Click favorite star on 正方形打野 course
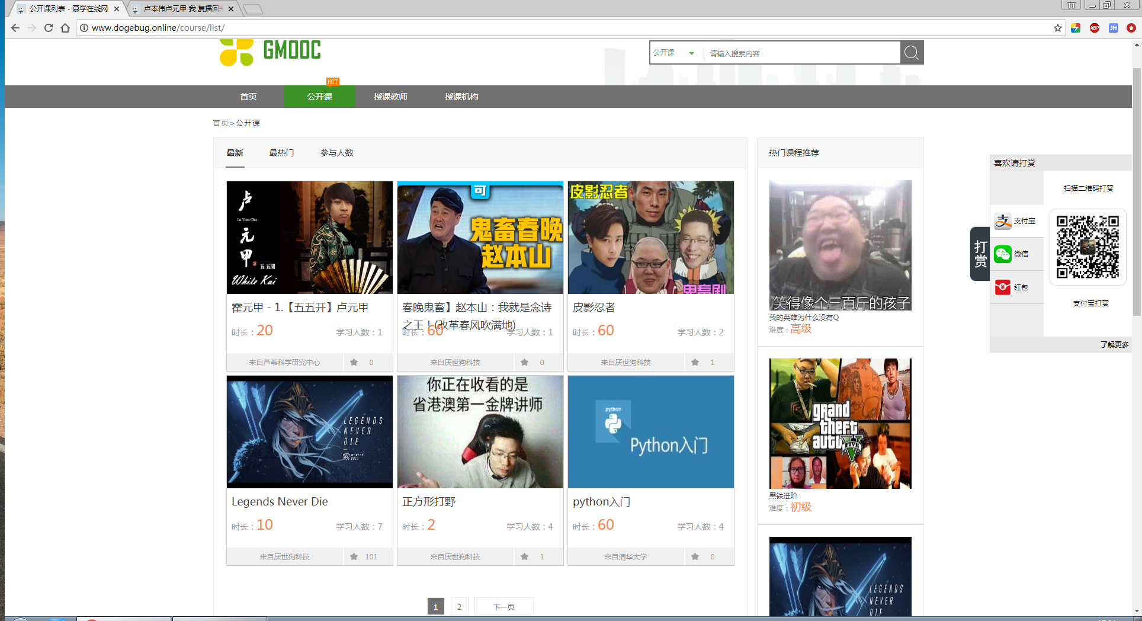 click(x=524, y=556)
